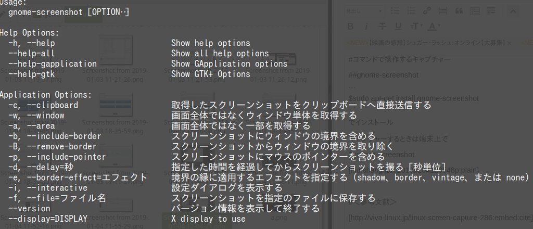Click the $sudo apt-get install gnome-screenshot line

point(413,98)
